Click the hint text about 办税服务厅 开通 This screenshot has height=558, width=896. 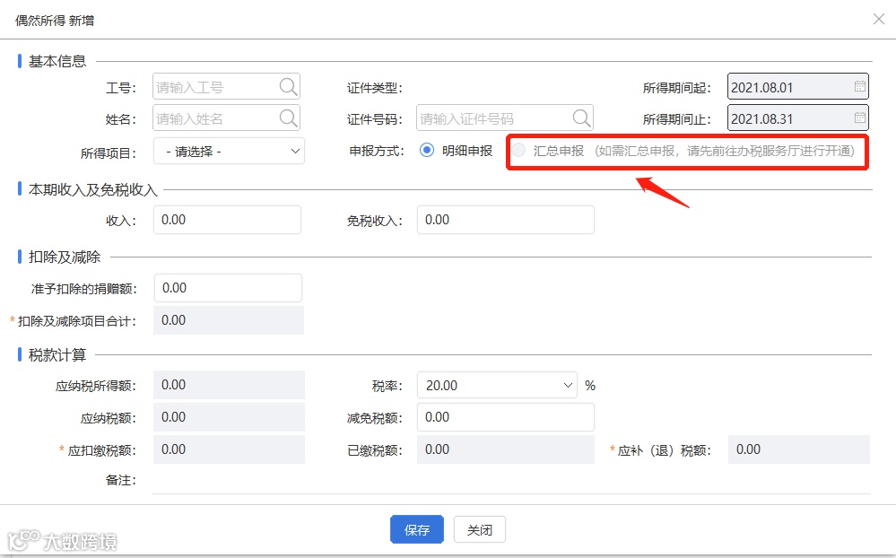tap(725, 151)
